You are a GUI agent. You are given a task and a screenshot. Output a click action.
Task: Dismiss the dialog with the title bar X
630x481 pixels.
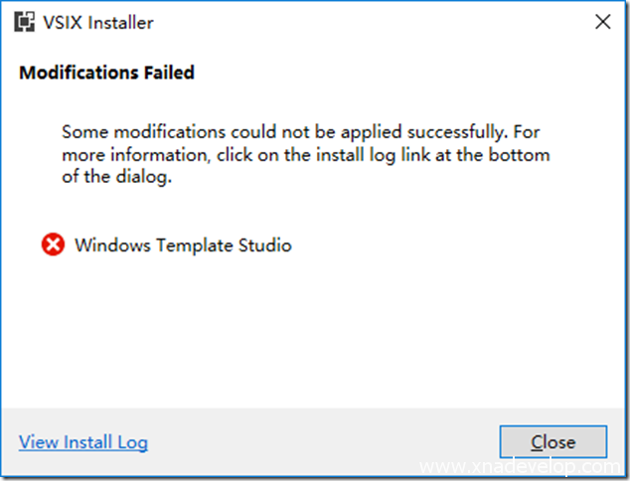(x=602, y=22)
